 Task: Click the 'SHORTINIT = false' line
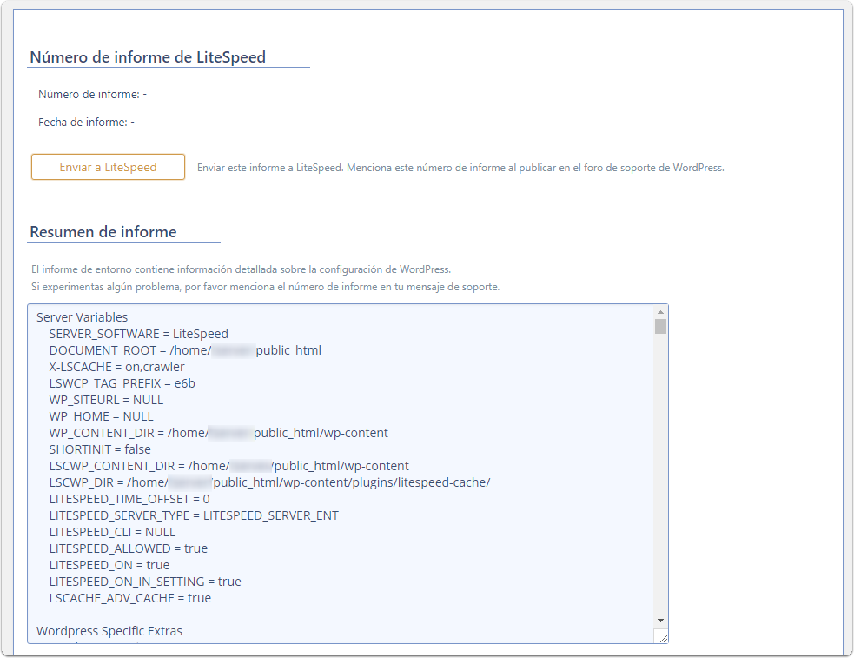tap(100, 449)
